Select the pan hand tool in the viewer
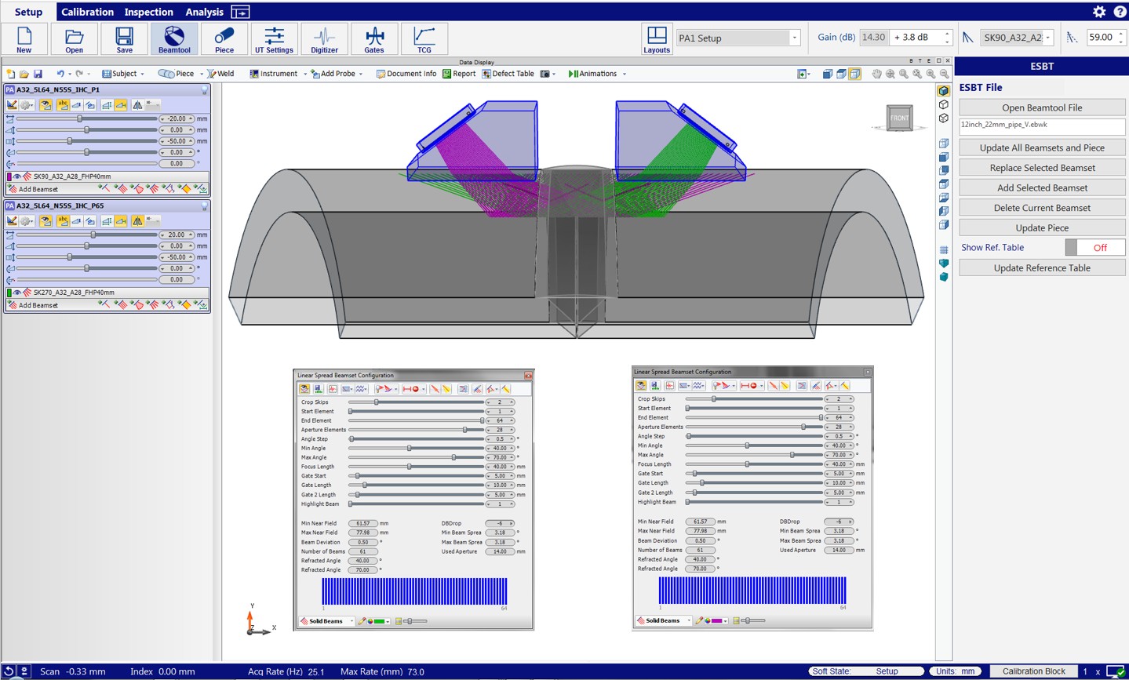This screenshot has height=680, width=1129. tap(876, 74)
